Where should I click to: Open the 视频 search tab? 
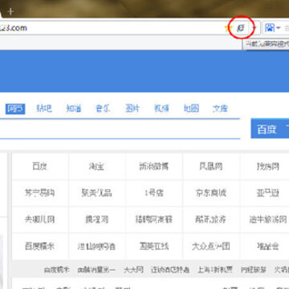[161, 108]
